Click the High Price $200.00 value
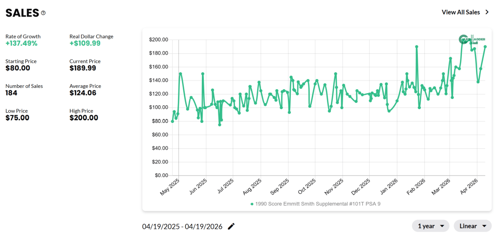Screen dimensions: 500x238 click(x=84, y=118)
